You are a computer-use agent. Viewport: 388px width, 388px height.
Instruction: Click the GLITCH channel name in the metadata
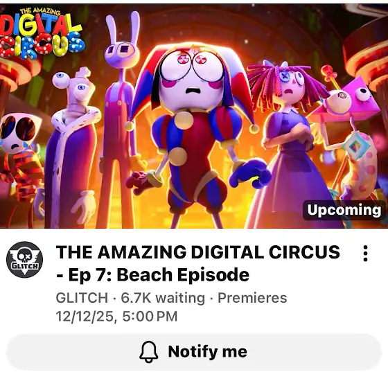[x=82, y=297]
